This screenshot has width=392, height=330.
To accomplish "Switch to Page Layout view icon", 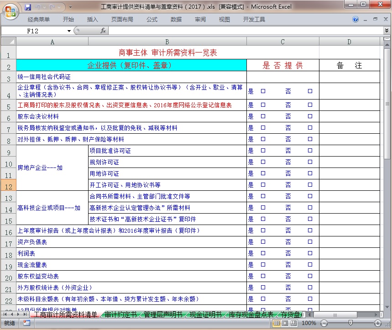I will (285, 323).
